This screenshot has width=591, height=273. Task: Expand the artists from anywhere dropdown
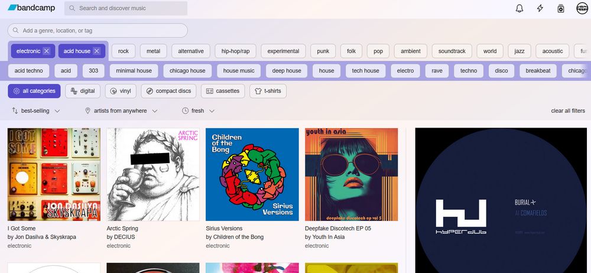(x=121, y=110)
